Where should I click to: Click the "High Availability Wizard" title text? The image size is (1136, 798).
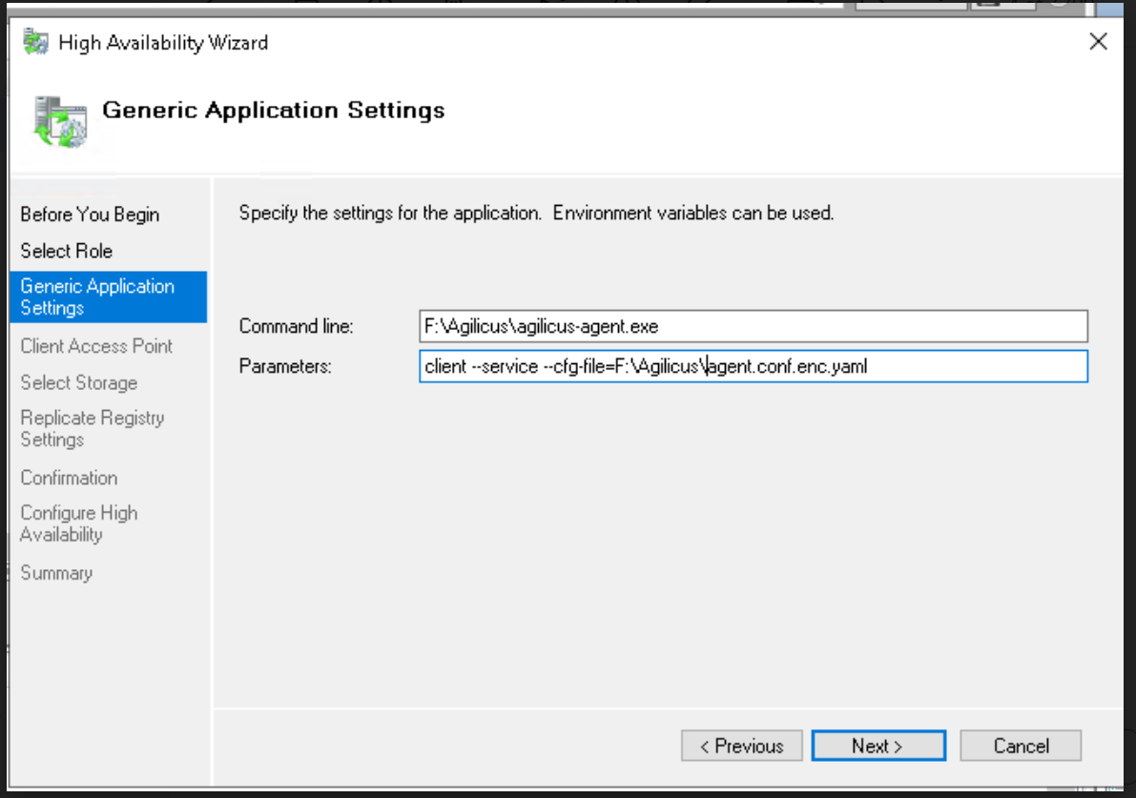point(163,43)
